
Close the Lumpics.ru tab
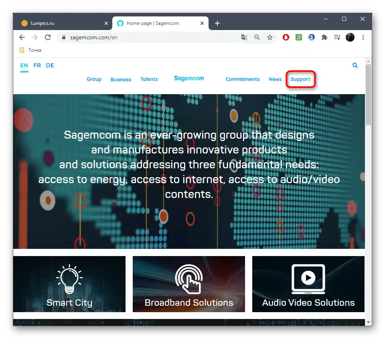coord(106,23)
